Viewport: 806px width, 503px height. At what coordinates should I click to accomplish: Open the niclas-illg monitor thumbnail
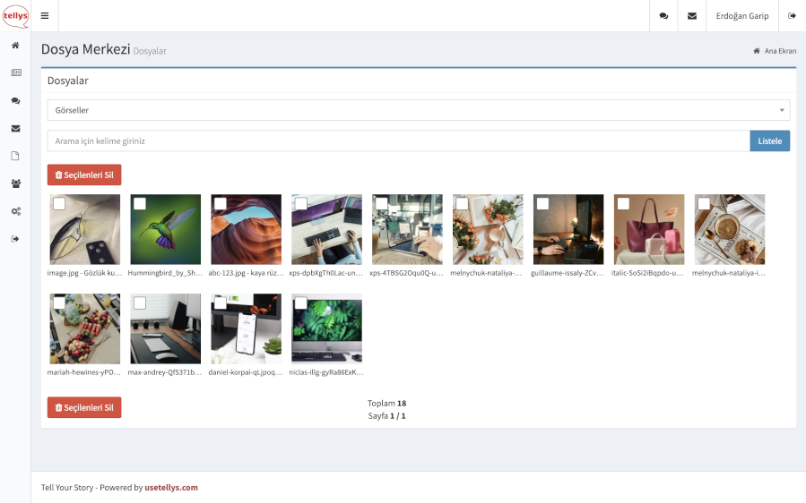pos(327,329)
